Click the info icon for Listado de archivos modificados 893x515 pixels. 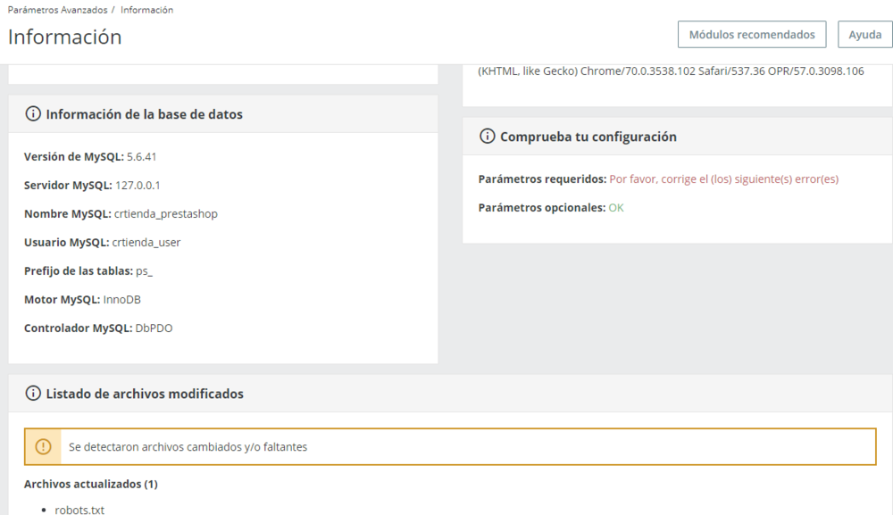pos(33,393)
